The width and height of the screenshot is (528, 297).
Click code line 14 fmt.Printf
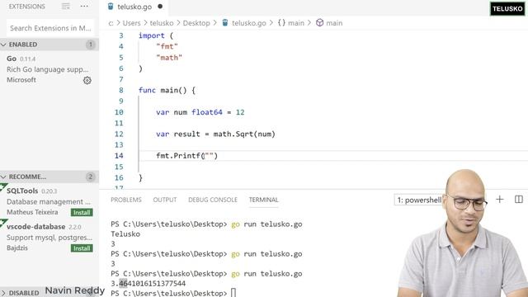pyautogui.click(x=187, y=156)
